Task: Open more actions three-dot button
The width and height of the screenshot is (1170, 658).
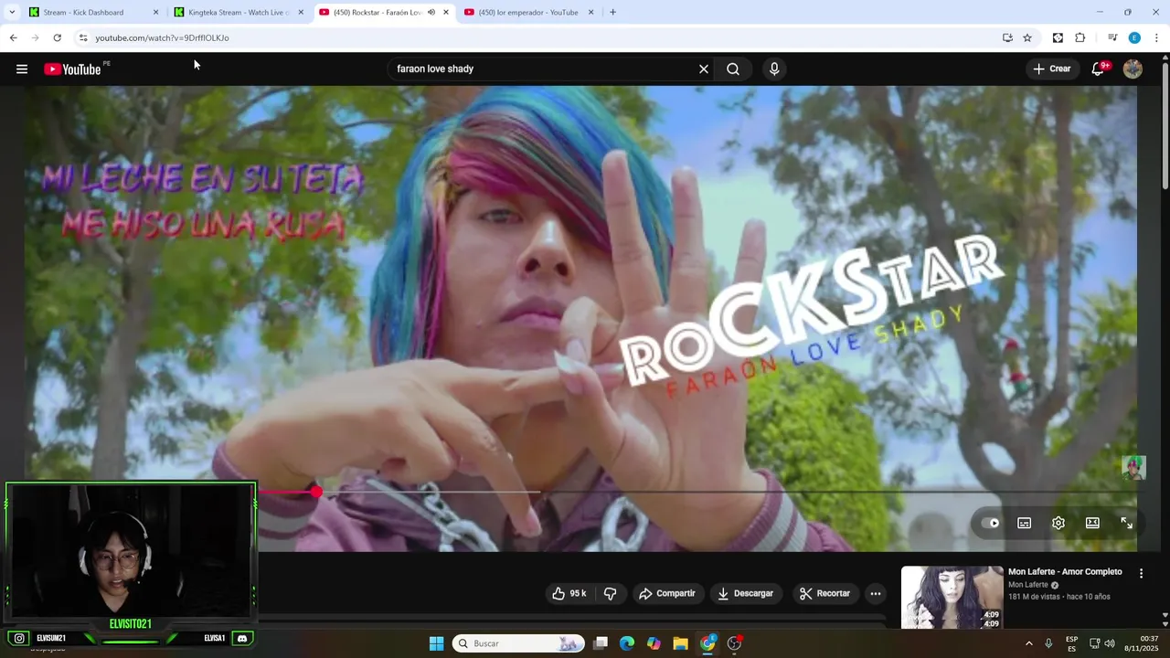Action: [876, 593]
